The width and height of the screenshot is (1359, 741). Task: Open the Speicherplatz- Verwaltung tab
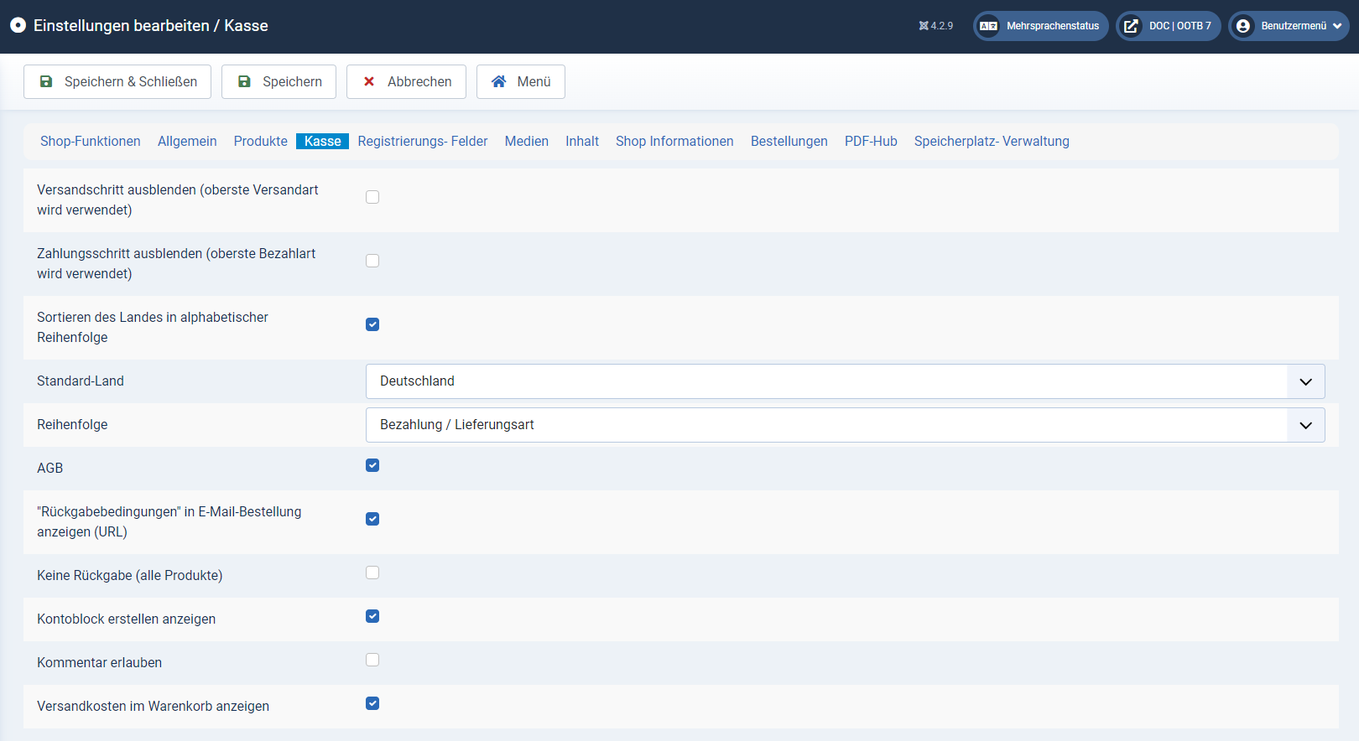click(992, 141)
